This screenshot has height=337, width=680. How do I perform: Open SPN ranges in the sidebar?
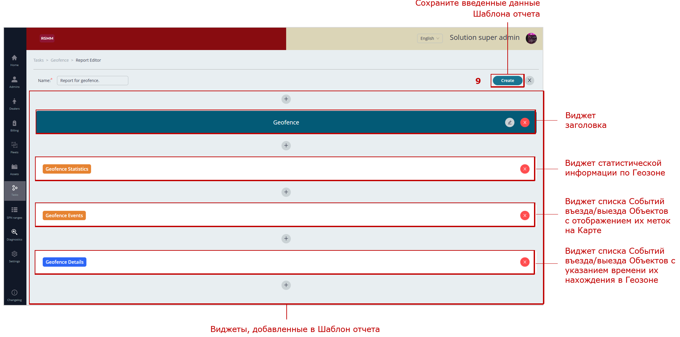click(x=14, y=212)
